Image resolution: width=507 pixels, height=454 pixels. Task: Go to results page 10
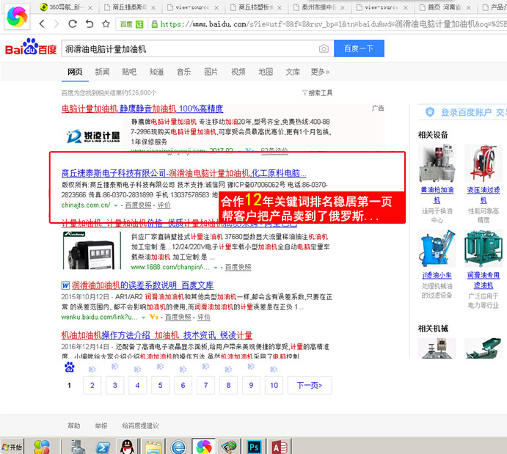(274, 385)
